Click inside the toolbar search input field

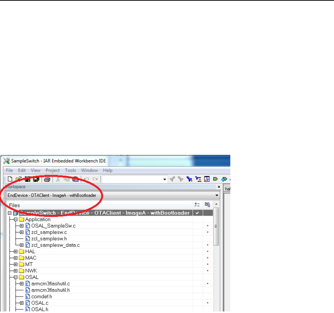tap(132, 179)
